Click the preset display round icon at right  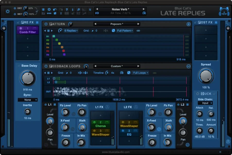tap(144, 13)
